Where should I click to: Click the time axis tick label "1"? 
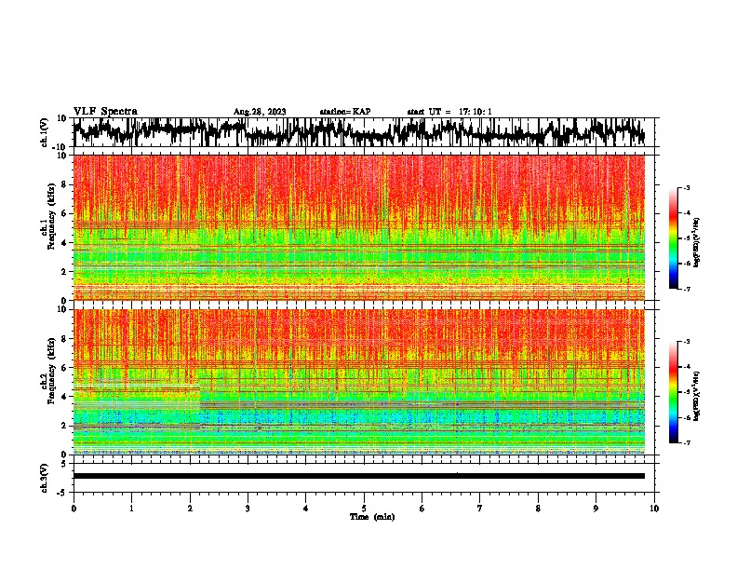(131, 509)
